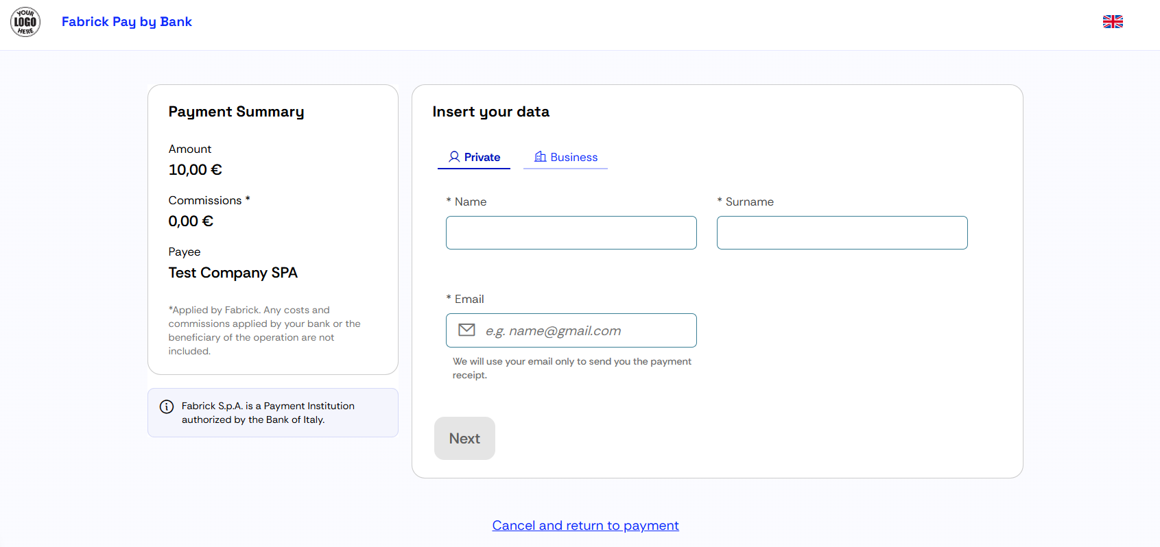Click the Insert your data heading
1160x547 pixels.
[491, 112]
